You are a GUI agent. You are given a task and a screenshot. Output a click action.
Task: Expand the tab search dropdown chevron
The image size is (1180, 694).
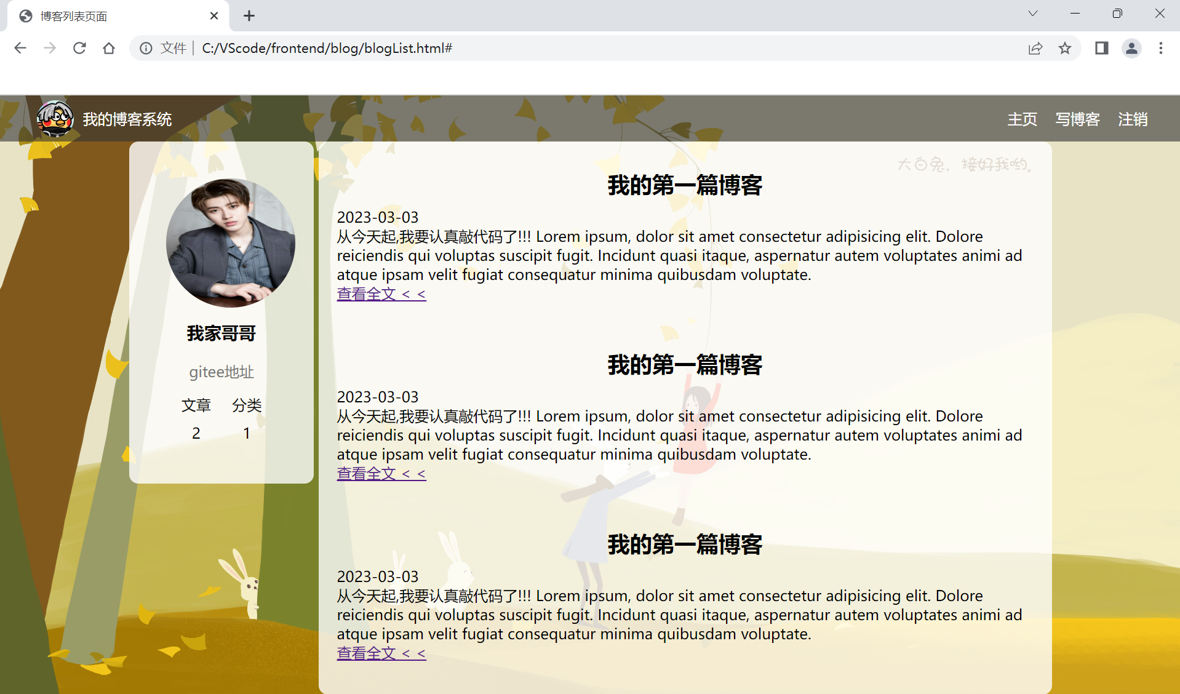(1033, 14)
